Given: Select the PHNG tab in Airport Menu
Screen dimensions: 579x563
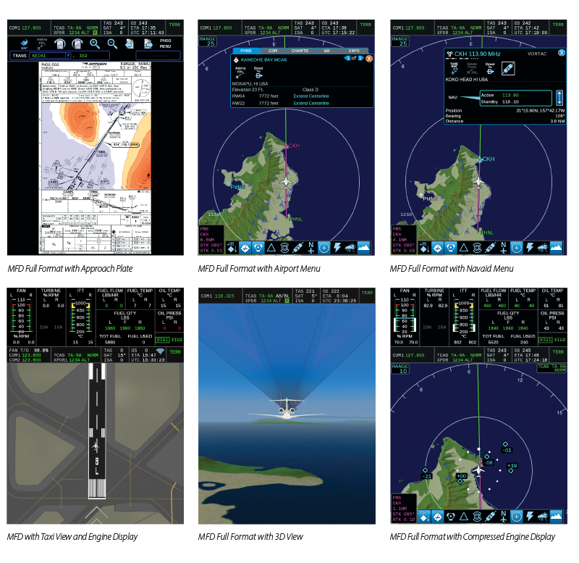Looking at the screenshot, I should click(246, 51).
